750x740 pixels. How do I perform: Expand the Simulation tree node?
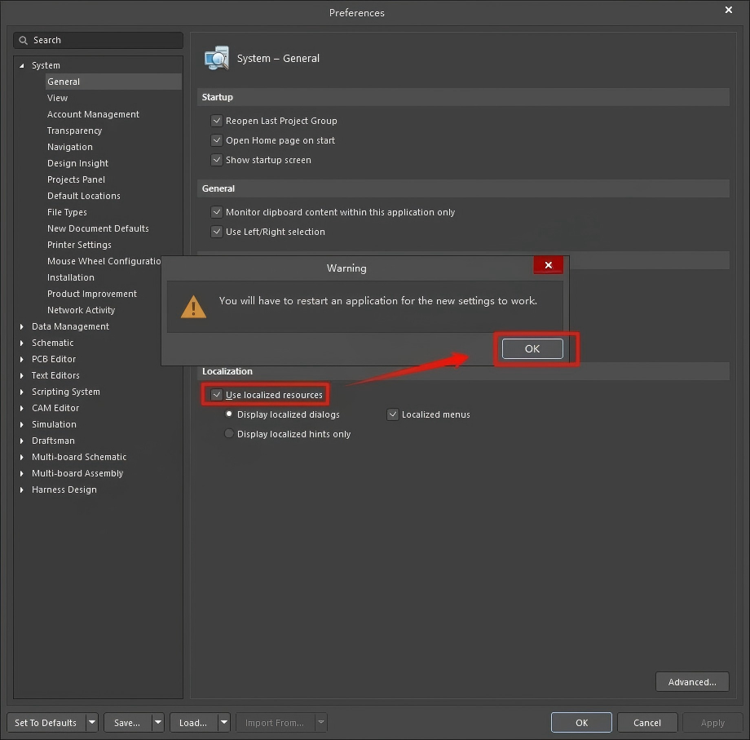[21, 424]
